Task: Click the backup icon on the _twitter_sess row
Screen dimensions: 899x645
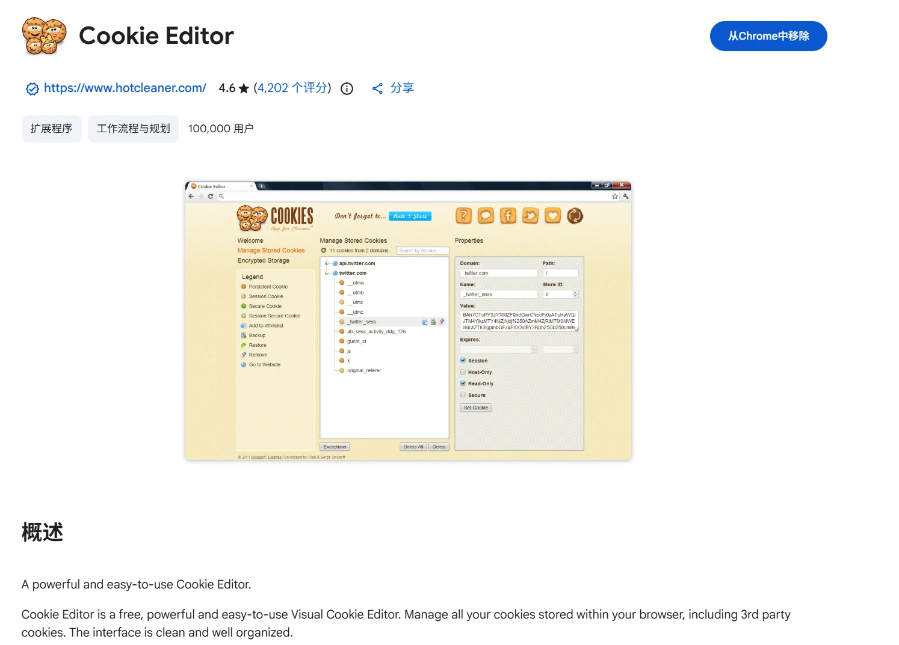Action: 433,322
